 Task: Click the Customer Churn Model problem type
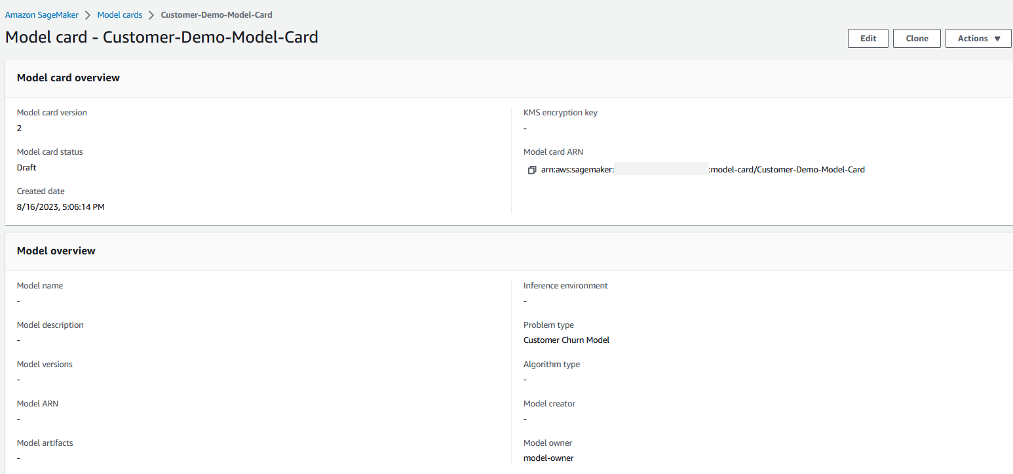[566, 340]
